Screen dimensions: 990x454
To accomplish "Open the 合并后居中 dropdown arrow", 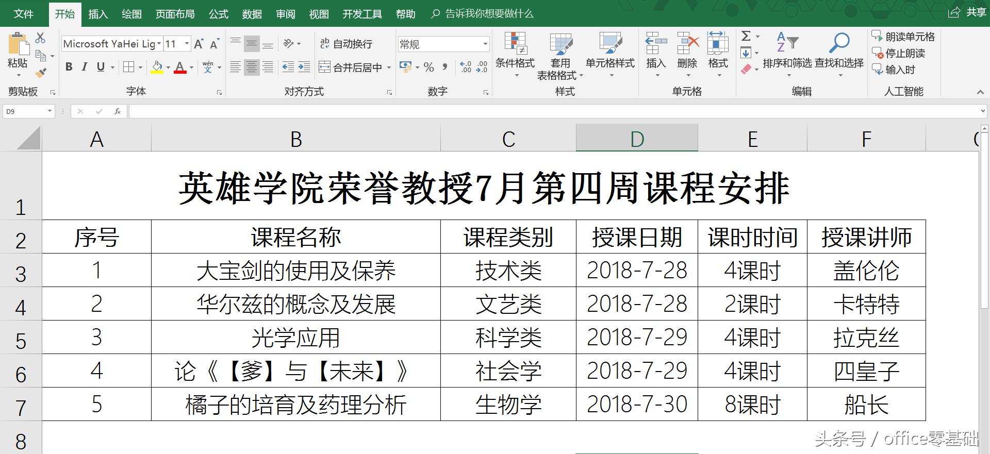I will click(x=389, y=68).
